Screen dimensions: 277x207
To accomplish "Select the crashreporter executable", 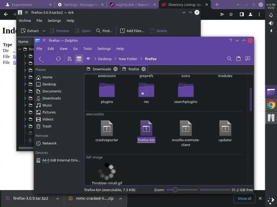I will coord(107,131).
